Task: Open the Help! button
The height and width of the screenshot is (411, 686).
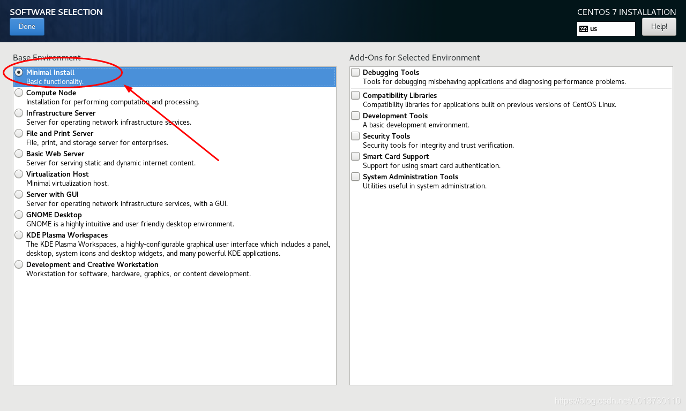Action: pyautogui.click(x=659, y=27)
